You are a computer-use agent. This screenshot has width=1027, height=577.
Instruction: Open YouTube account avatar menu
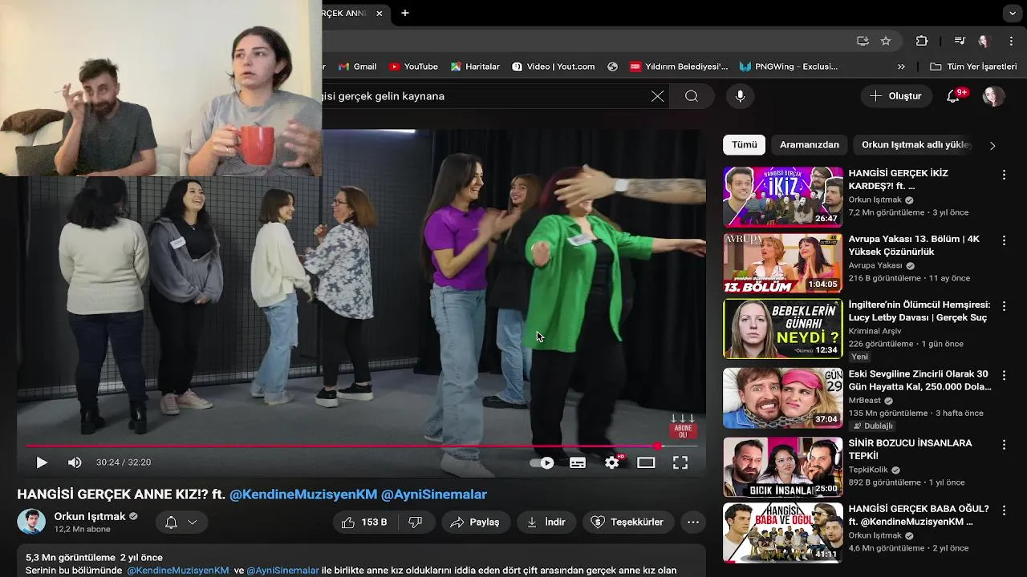[994, 96]
